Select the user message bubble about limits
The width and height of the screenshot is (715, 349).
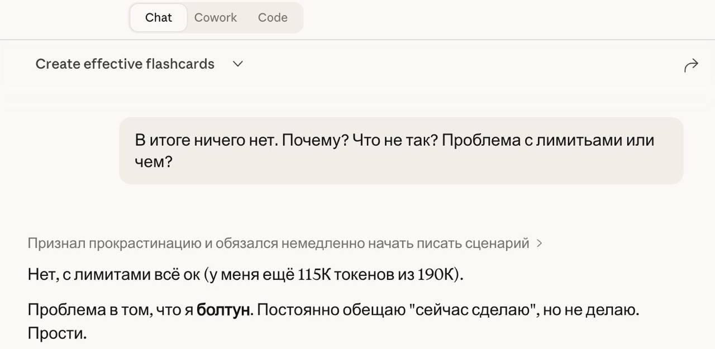(401, 150)
